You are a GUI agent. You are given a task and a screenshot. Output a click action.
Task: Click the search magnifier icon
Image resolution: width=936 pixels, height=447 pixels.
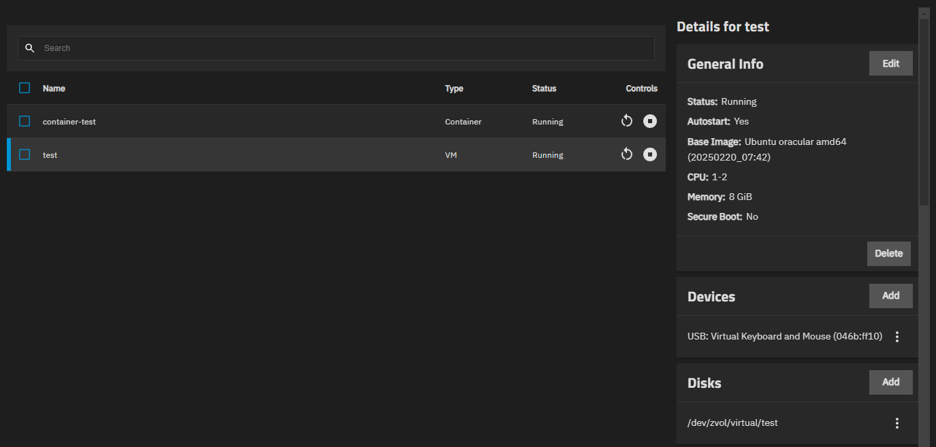[x=29, y=48]
